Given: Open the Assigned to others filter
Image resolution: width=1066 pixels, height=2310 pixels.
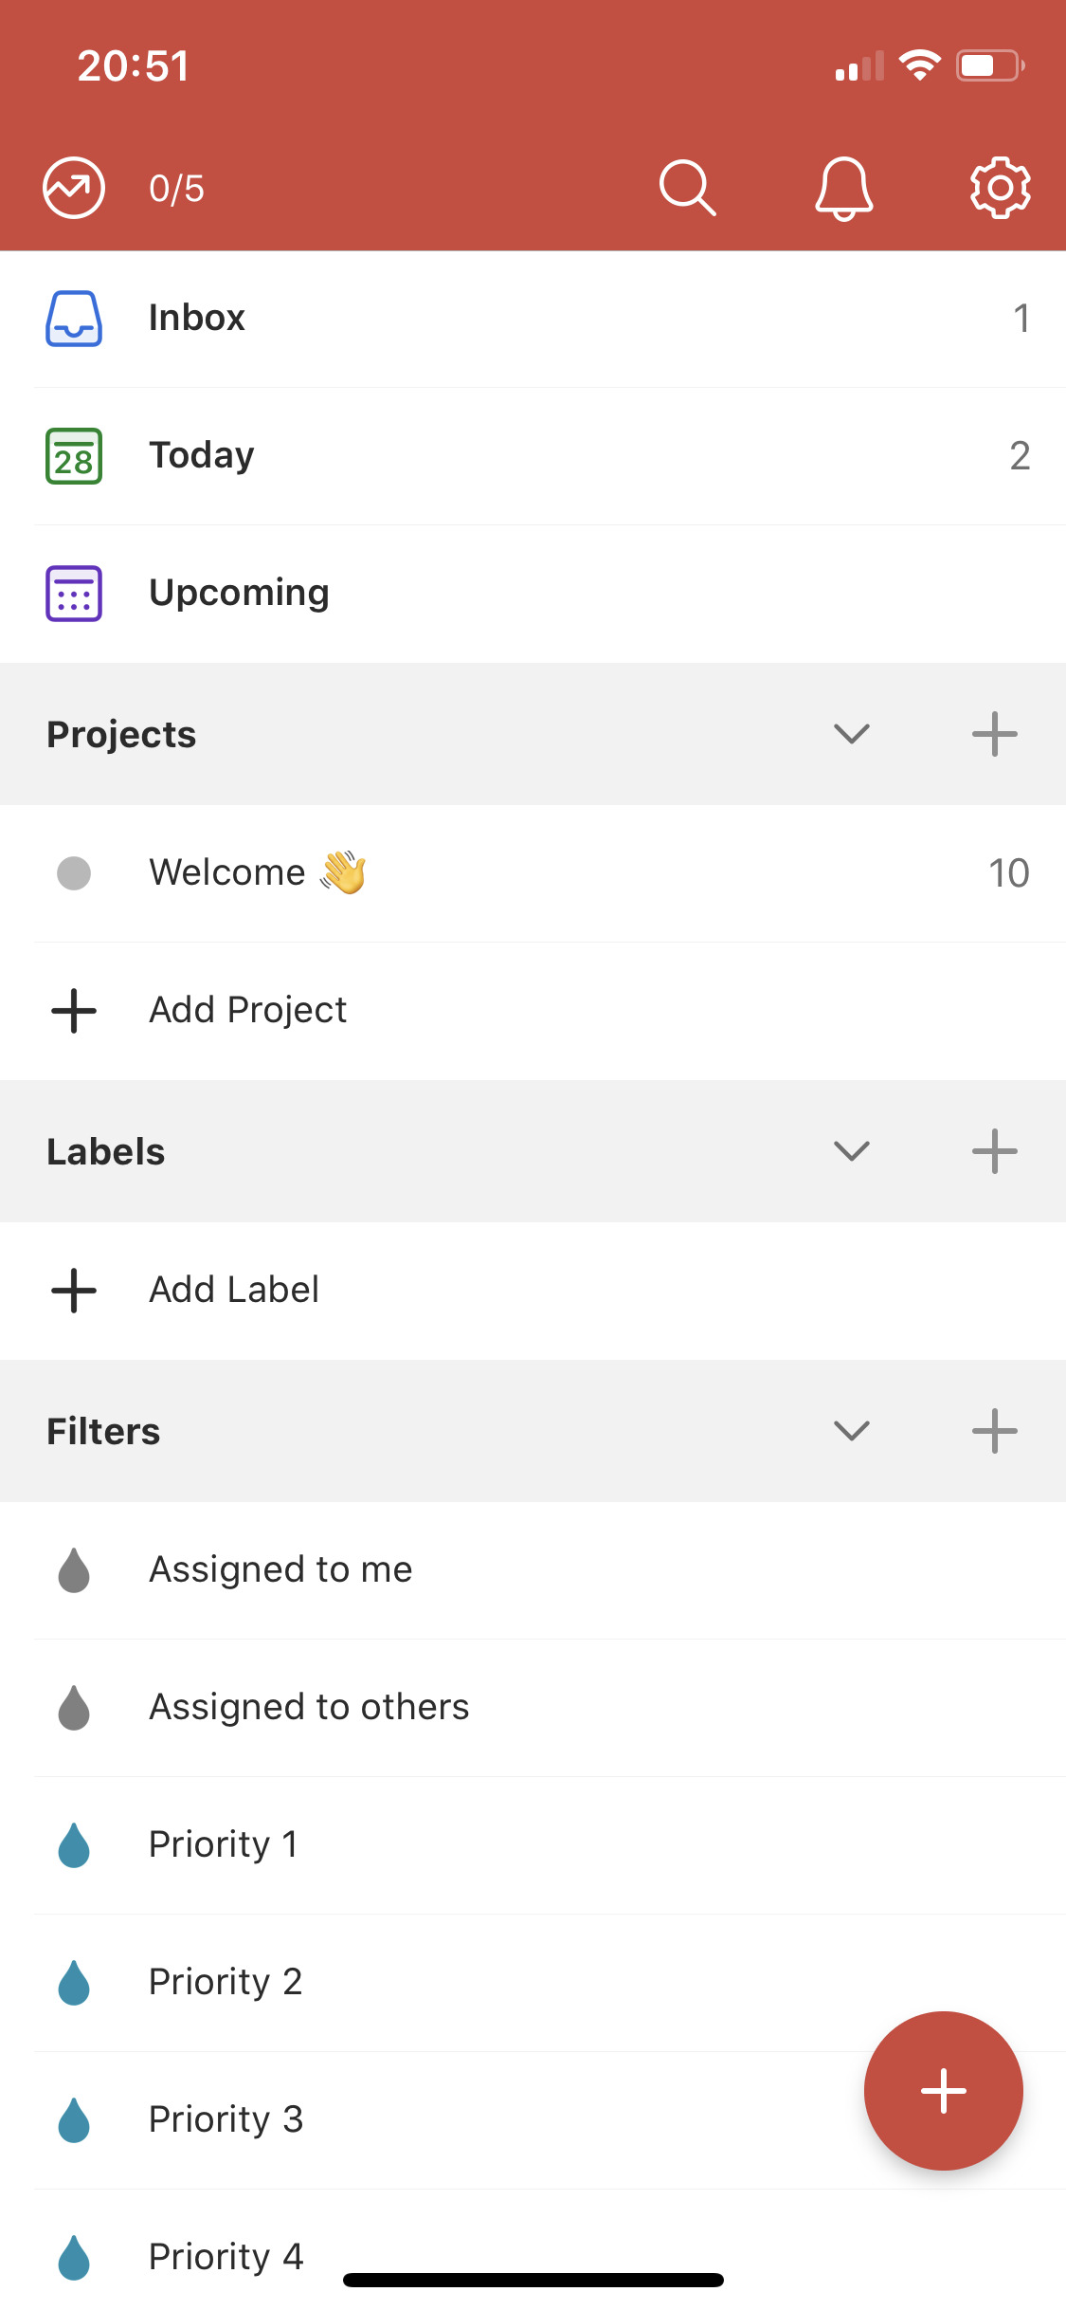Looking at the screenshot, I should click(x=309, y=1707).
